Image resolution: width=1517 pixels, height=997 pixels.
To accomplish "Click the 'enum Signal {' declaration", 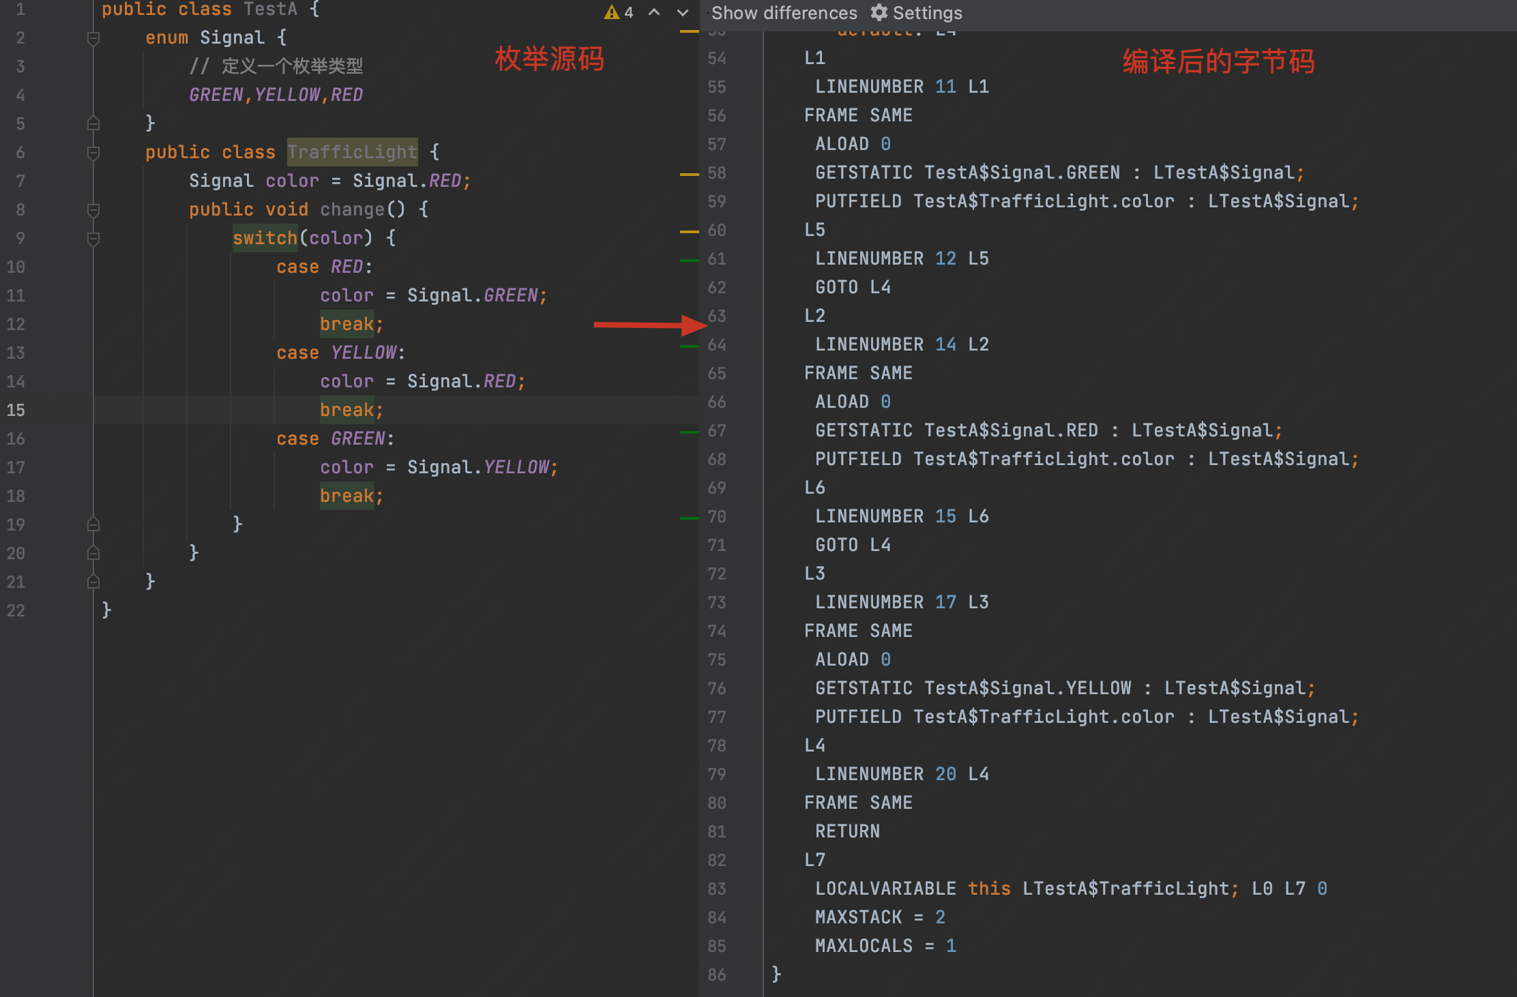I will (x=216, y=38).
